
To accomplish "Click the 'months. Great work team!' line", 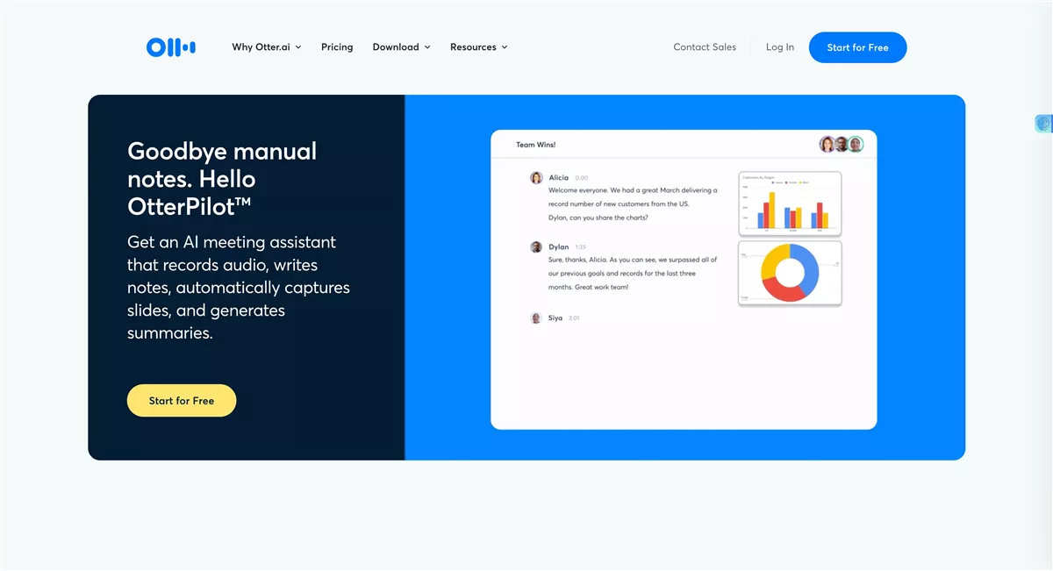I will [588, 288].
